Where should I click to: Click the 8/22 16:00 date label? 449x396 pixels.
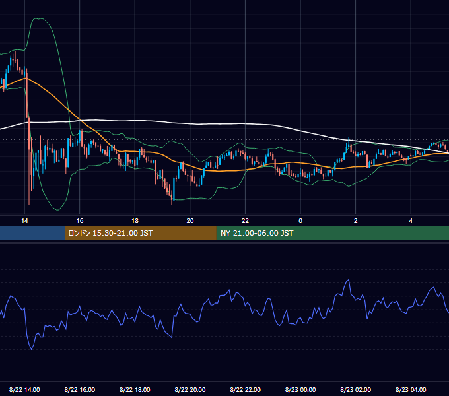(x=80, y=389)
